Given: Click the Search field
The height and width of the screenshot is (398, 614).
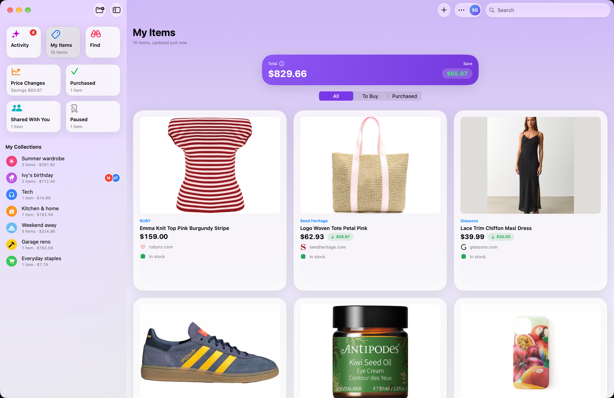Looking at the screenshot, I should tap(547, 10).
